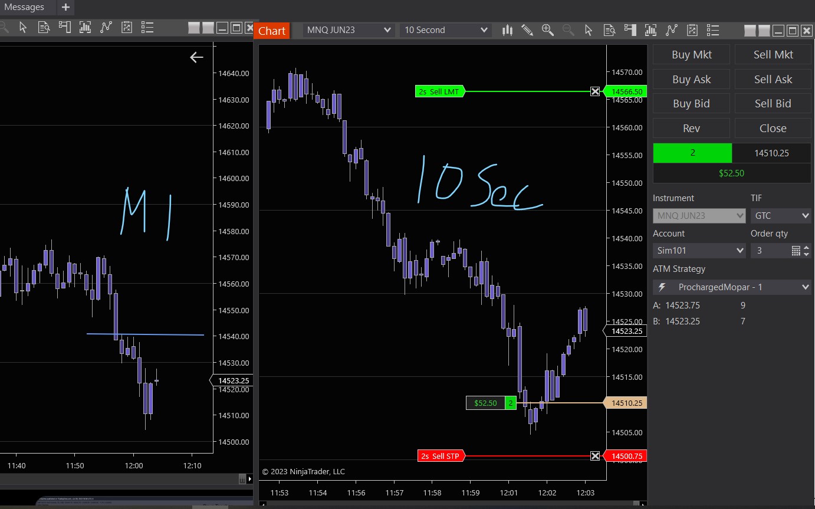This screenshot has height=509, width=815.
Task: Click interval link square in M1 chart
Action: 208,28
